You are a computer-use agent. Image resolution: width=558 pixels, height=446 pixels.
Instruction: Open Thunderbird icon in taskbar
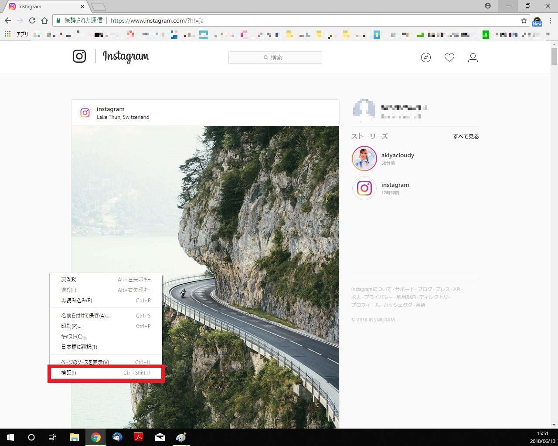tap(117, 437)
